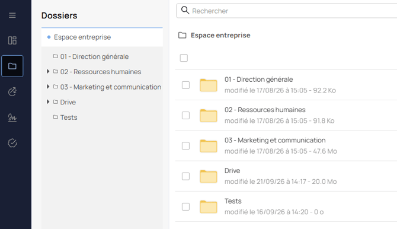This screenshot has width=397, height=229.
Task: Click text 'modifié le 17/08/26 à 15:05 - 92.2 Ko'
Action: click(x=280, y=91)
